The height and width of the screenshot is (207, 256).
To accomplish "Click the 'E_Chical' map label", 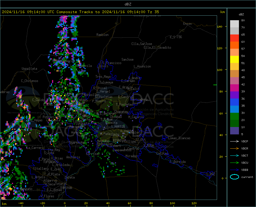I will pyautogui.click(x=100, y=88).
